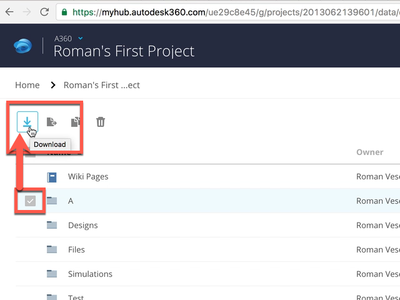Open the Roman's First breadcrumb link

[102, 85]
